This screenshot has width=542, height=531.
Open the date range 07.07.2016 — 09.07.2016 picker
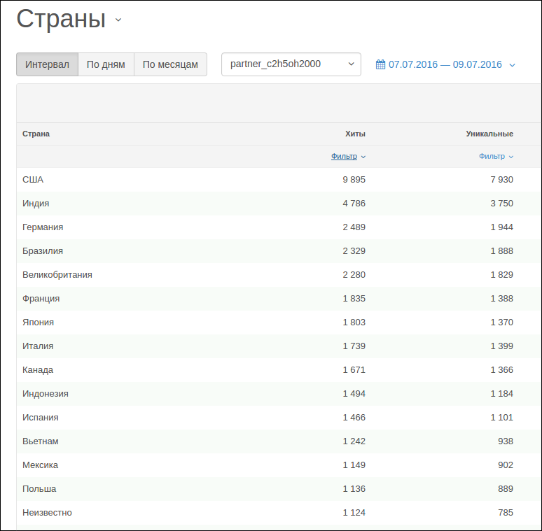click(x=445, y=64)
